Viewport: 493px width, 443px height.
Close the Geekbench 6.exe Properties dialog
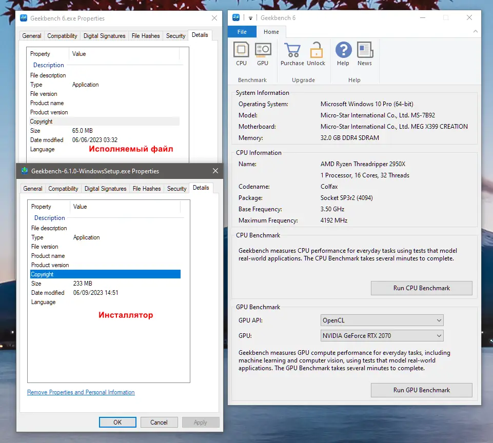click(x=214, y=18)
